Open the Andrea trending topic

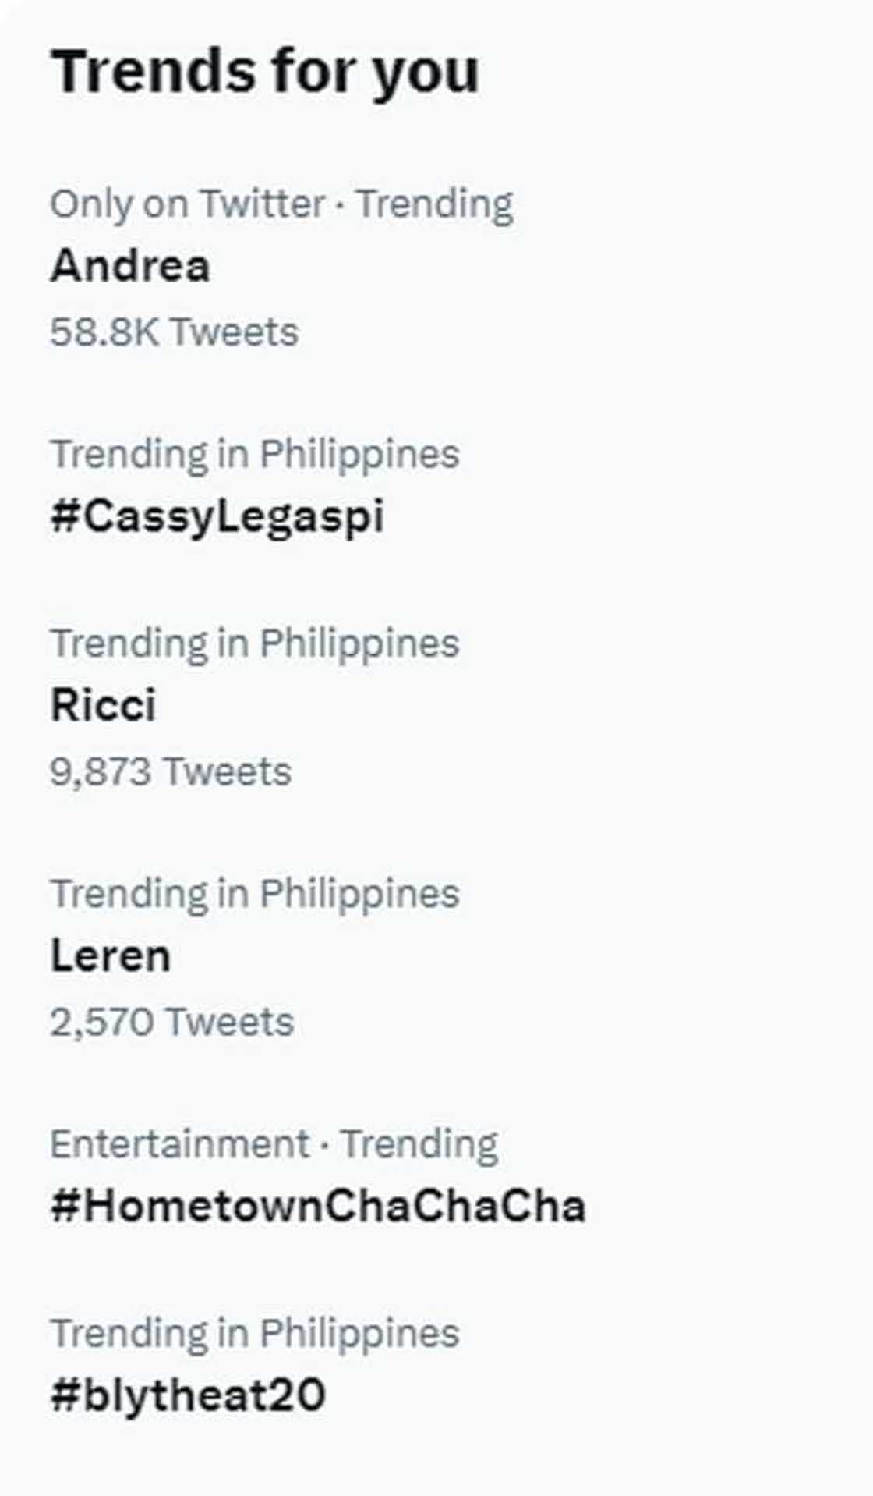(x=130, y=266)
